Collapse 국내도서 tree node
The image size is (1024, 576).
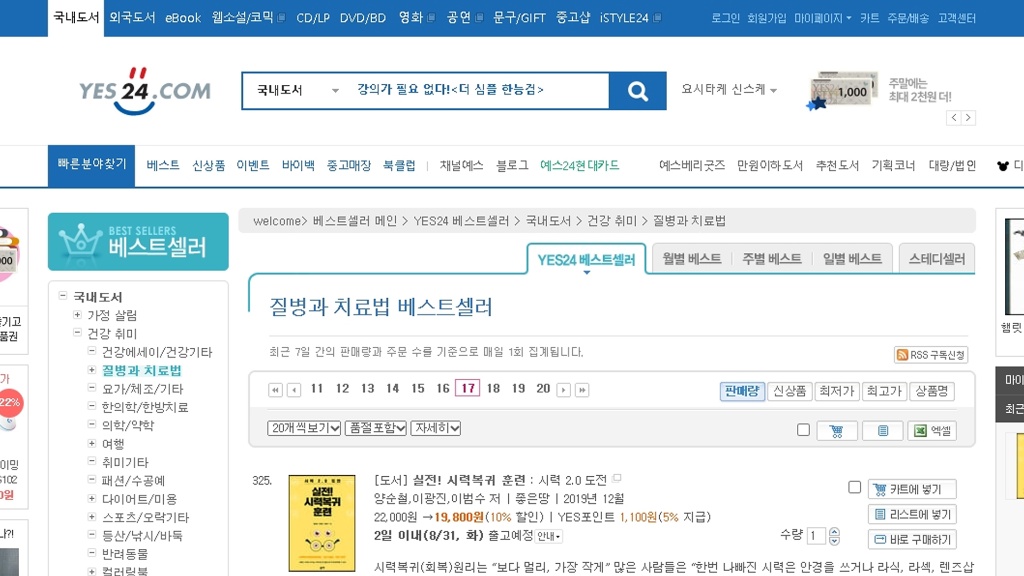(63, 295)
